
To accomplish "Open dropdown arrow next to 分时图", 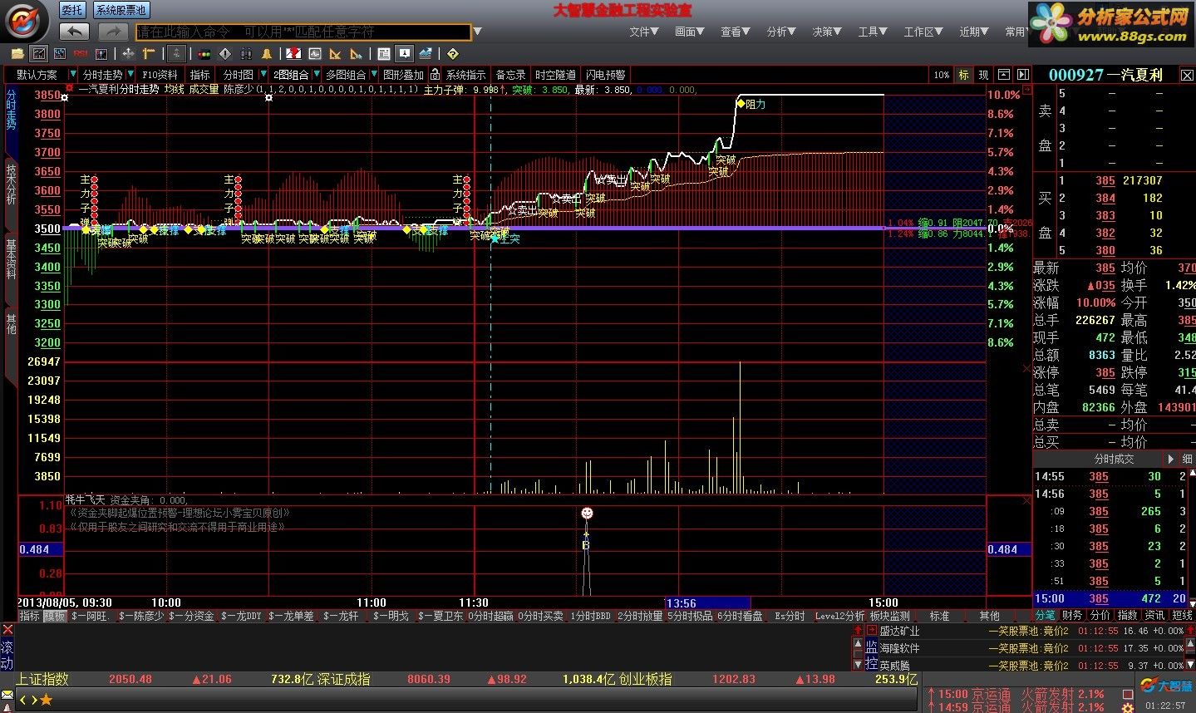I will point(264,75).
